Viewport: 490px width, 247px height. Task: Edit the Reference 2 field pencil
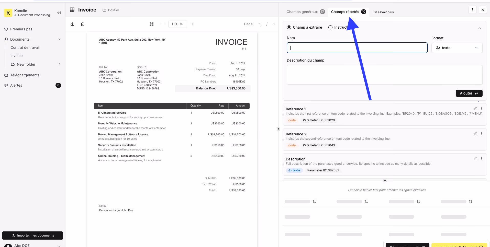[475, 134]
